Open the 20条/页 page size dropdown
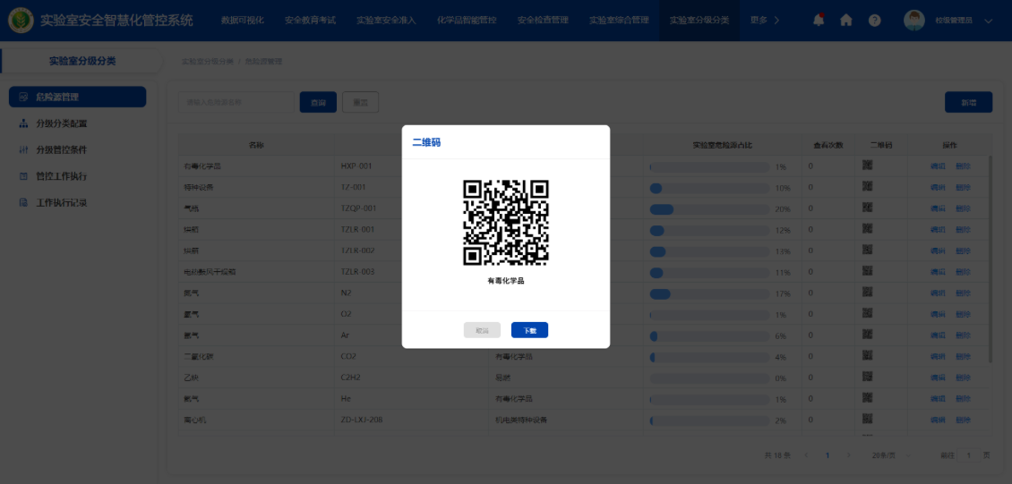The width and height of the screenshot is (1012, 484). coord(891,455)
